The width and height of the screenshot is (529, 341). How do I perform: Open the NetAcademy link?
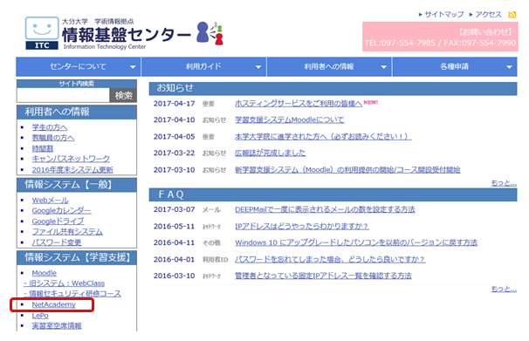tap(53, 304)
